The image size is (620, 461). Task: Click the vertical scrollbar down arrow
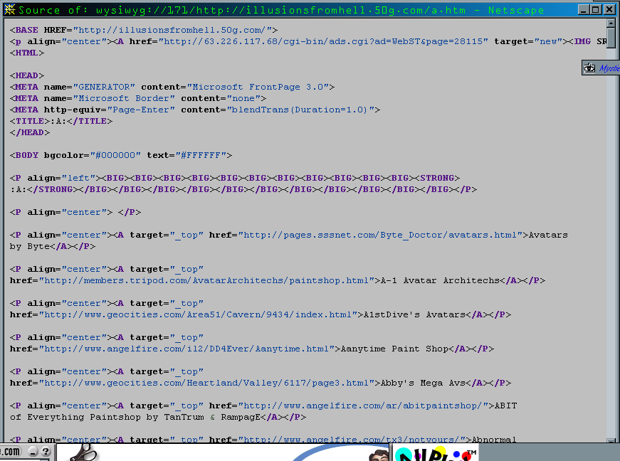pos(611,440)
